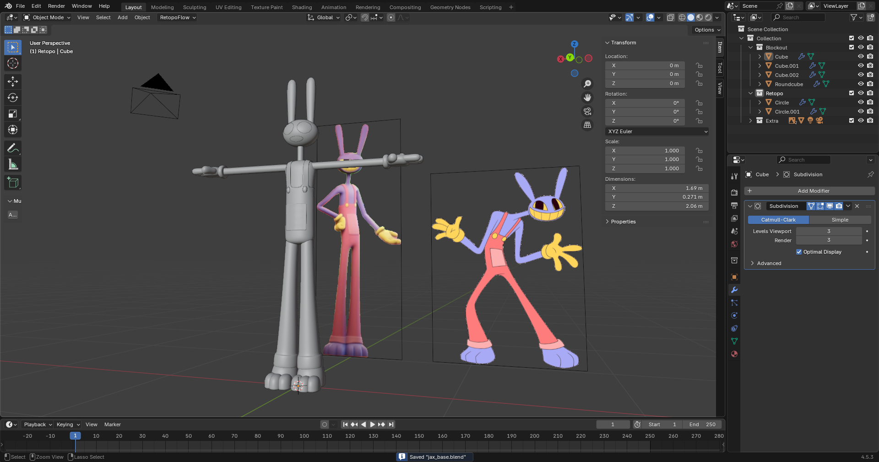Expand the Extra collection
879x462 pixels.
[x=750, y=121]
